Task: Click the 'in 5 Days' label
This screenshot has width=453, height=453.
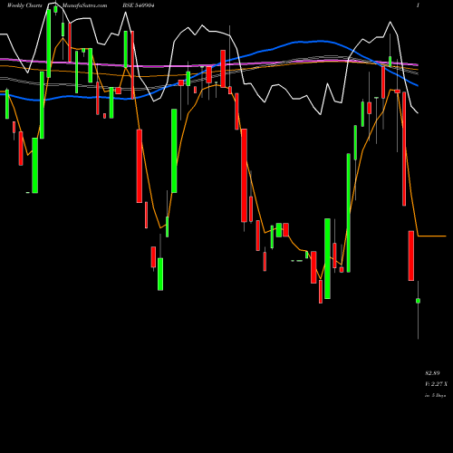Action: 435,395
